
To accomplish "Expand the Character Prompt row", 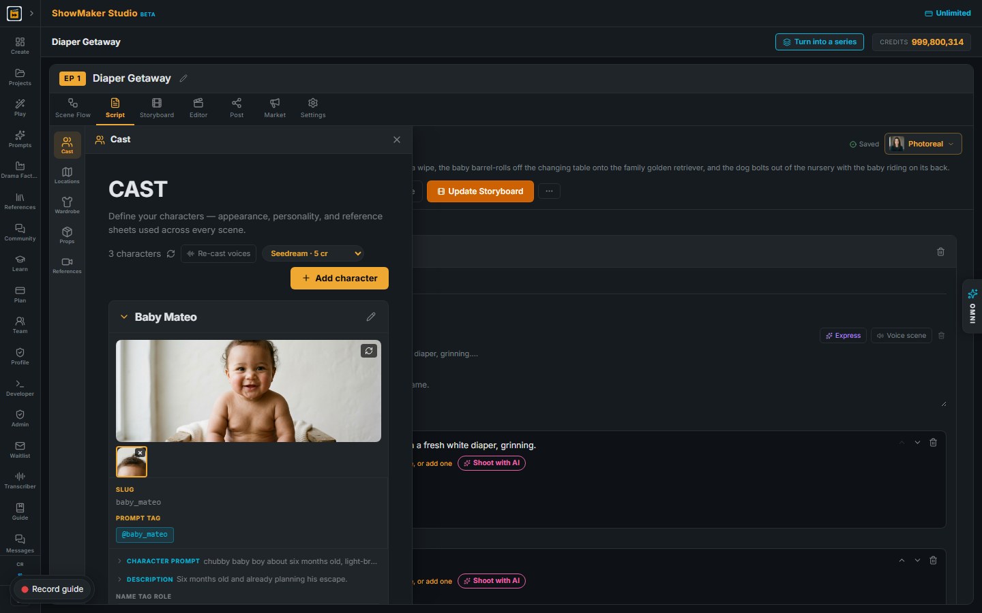I will coord(248,561).
